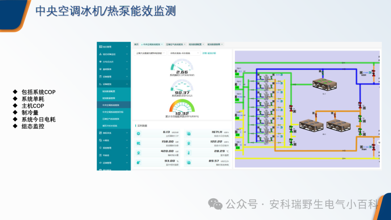This screenshot has width=391, height=220.
Task: Click the 设备管理 sidebar icon
Action: click(101, 76)
